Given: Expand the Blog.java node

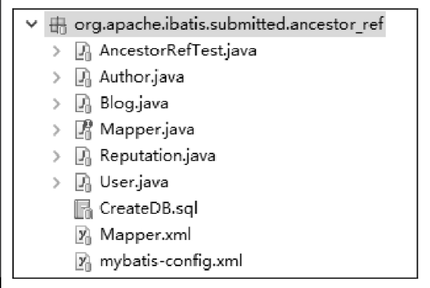Looking at the screenshot, I should [56, 104].
